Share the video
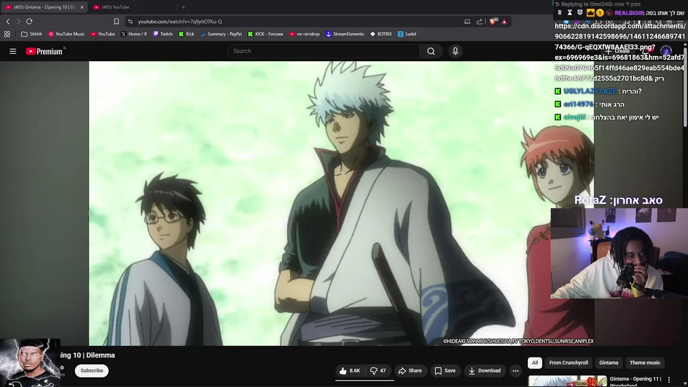Viewport: 688px width, 387px height. point(410,370)
